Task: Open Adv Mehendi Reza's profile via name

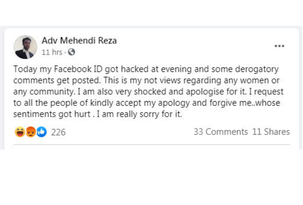Action: coord(79,40)
